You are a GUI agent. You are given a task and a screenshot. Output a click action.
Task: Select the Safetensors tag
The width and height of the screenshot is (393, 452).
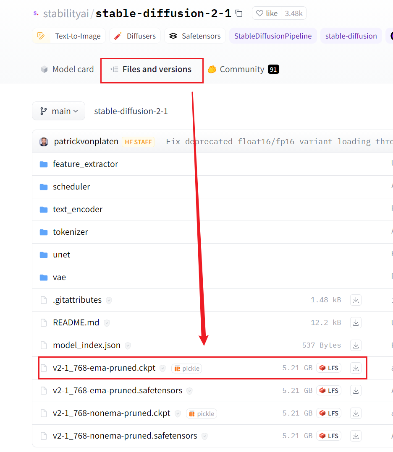pos(195,36)
